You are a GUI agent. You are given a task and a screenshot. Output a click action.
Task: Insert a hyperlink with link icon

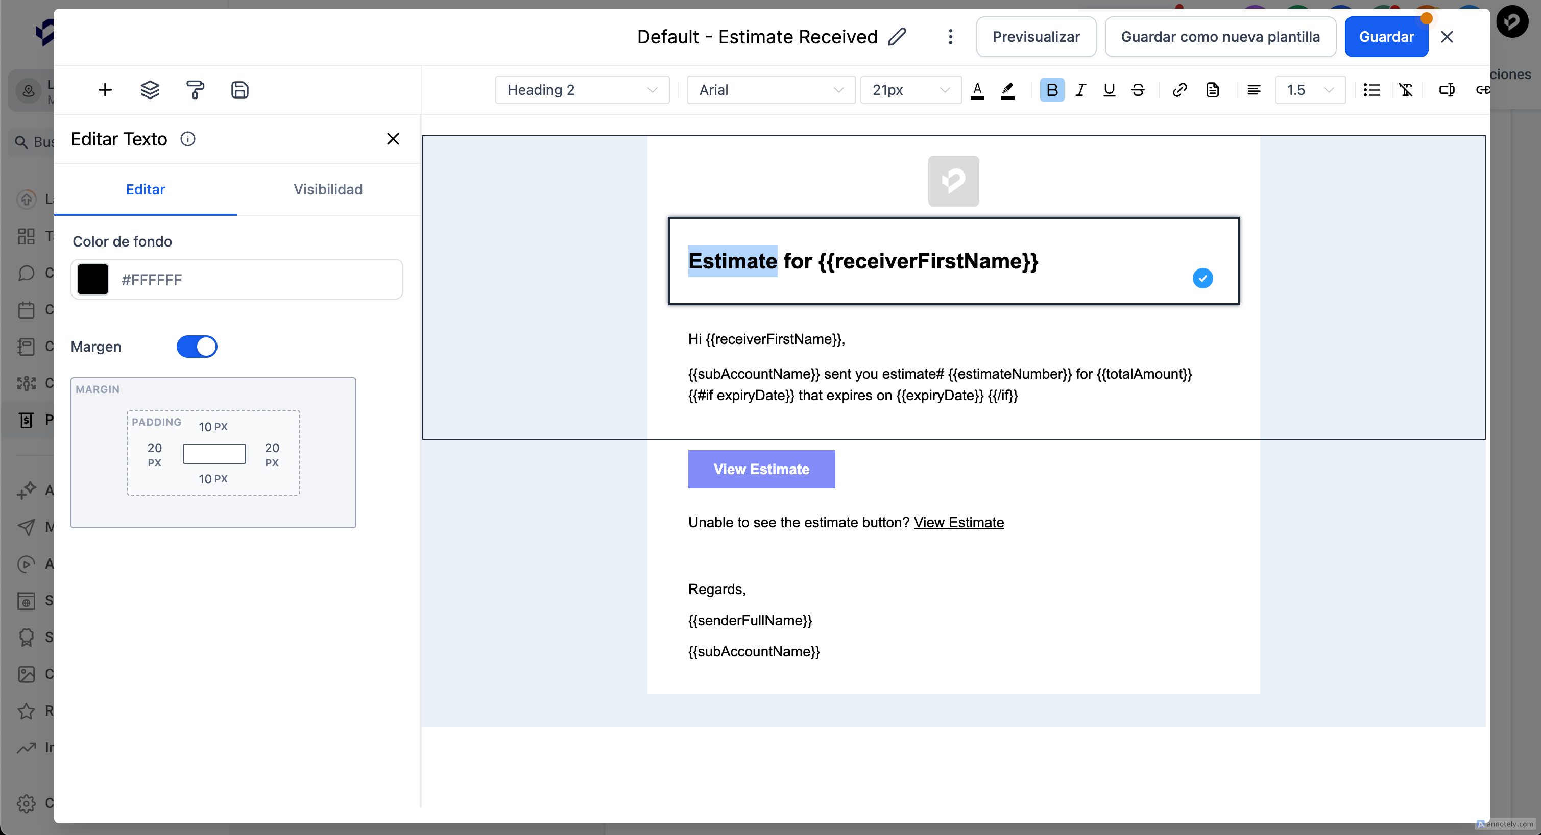pyautogui.click(x=1179, y=90)
